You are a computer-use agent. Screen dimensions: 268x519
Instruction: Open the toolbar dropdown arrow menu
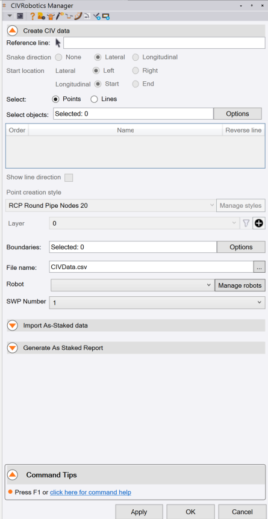10,16
